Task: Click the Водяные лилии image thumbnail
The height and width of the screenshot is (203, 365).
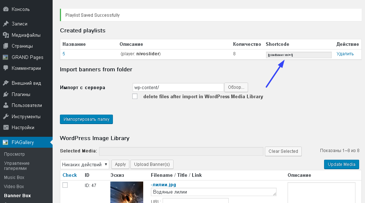Action: 127,192
